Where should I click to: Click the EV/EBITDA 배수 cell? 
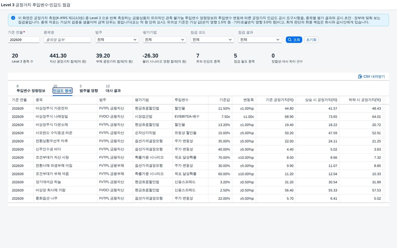click(190, 117)
